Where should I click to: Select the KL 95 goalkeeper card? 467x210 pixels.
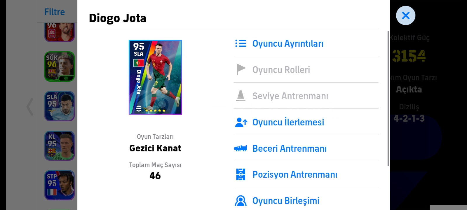[60, 146]
